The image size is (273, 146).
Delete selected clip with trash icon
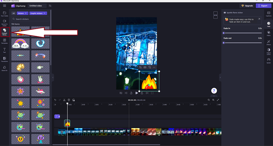click(69, 100)
